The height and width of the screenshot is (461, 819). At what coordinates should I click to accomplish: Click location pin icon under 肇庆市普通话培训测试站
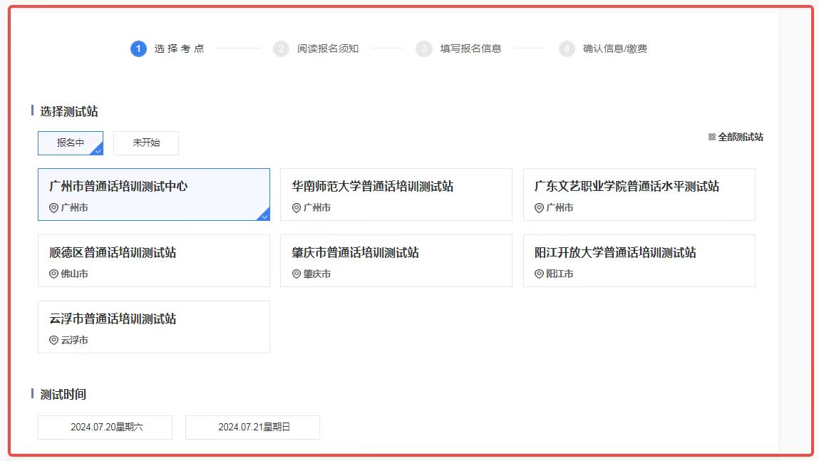[x=296, y=274]
